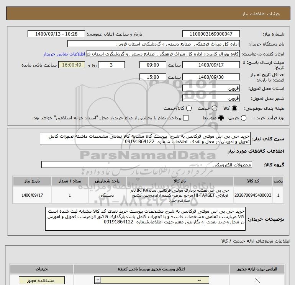
Task: Click the ردیف column header
Action: [278, 181]
